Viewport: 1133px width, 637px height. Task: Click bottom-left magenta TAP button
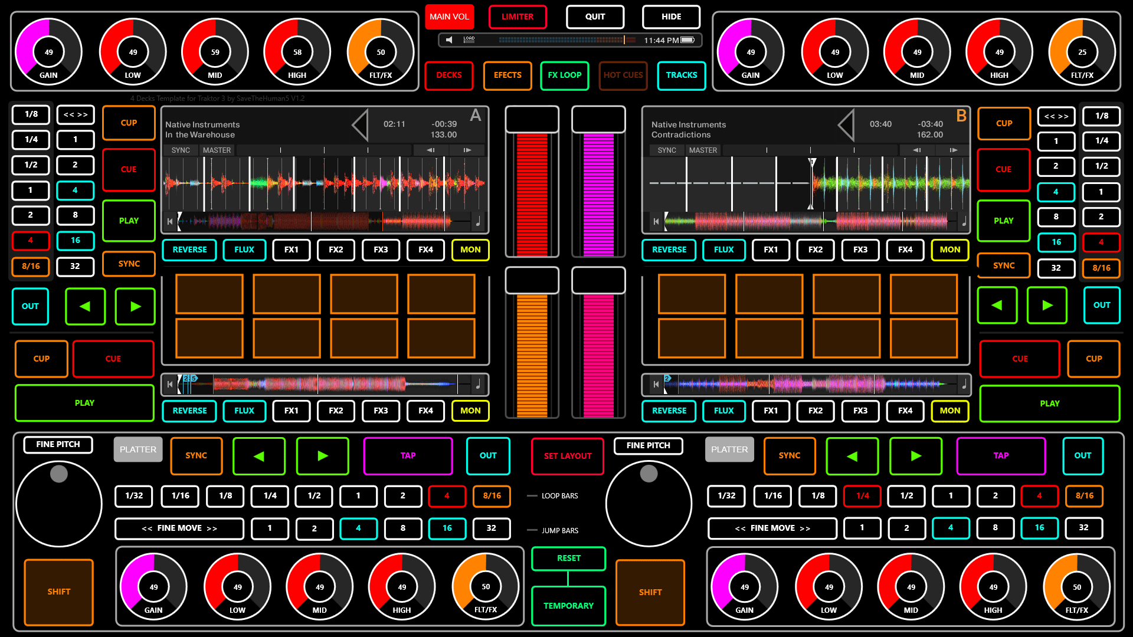coord(408,456)
